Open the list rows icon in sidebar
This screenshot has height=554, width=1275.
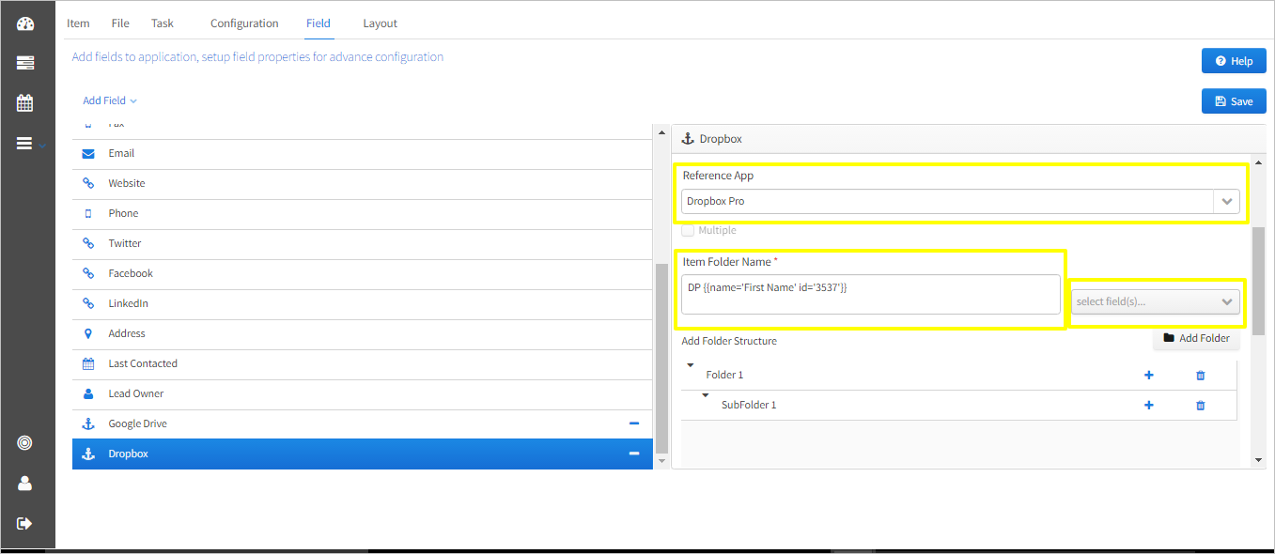pos(25,63)
